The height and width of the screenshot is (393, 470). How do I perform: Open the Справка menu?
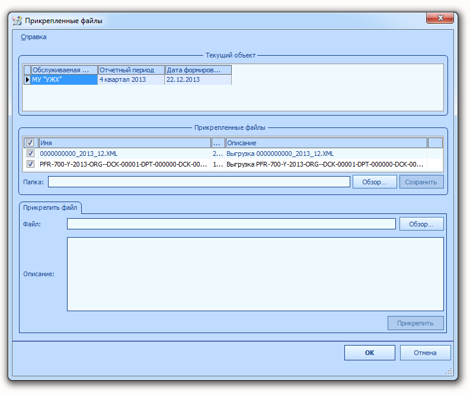(34, 37)
